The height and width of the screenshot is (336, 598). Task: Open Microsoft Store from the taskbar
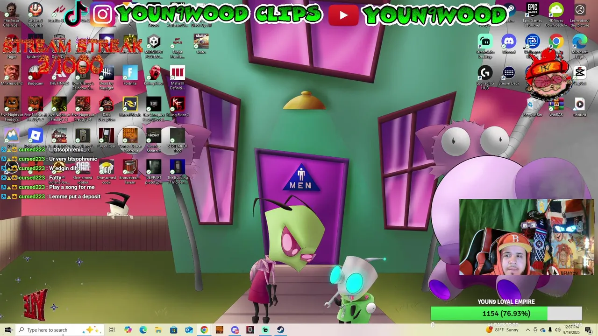point(173,330)
